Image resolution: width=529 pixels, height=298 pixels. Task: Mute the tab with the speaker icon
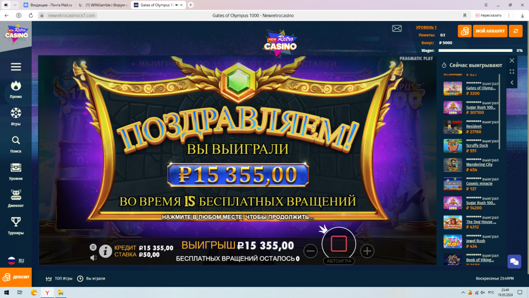click(x=6, y=5)
